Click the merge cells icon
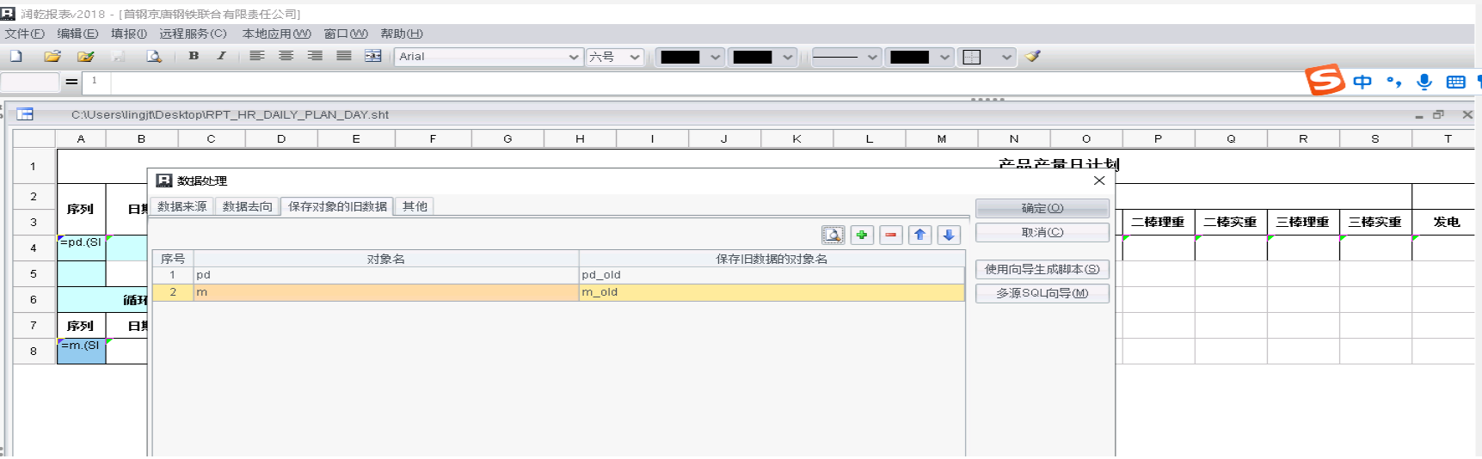The height and width of the screenshot is (459, 1482). click(x=373, y=56)
